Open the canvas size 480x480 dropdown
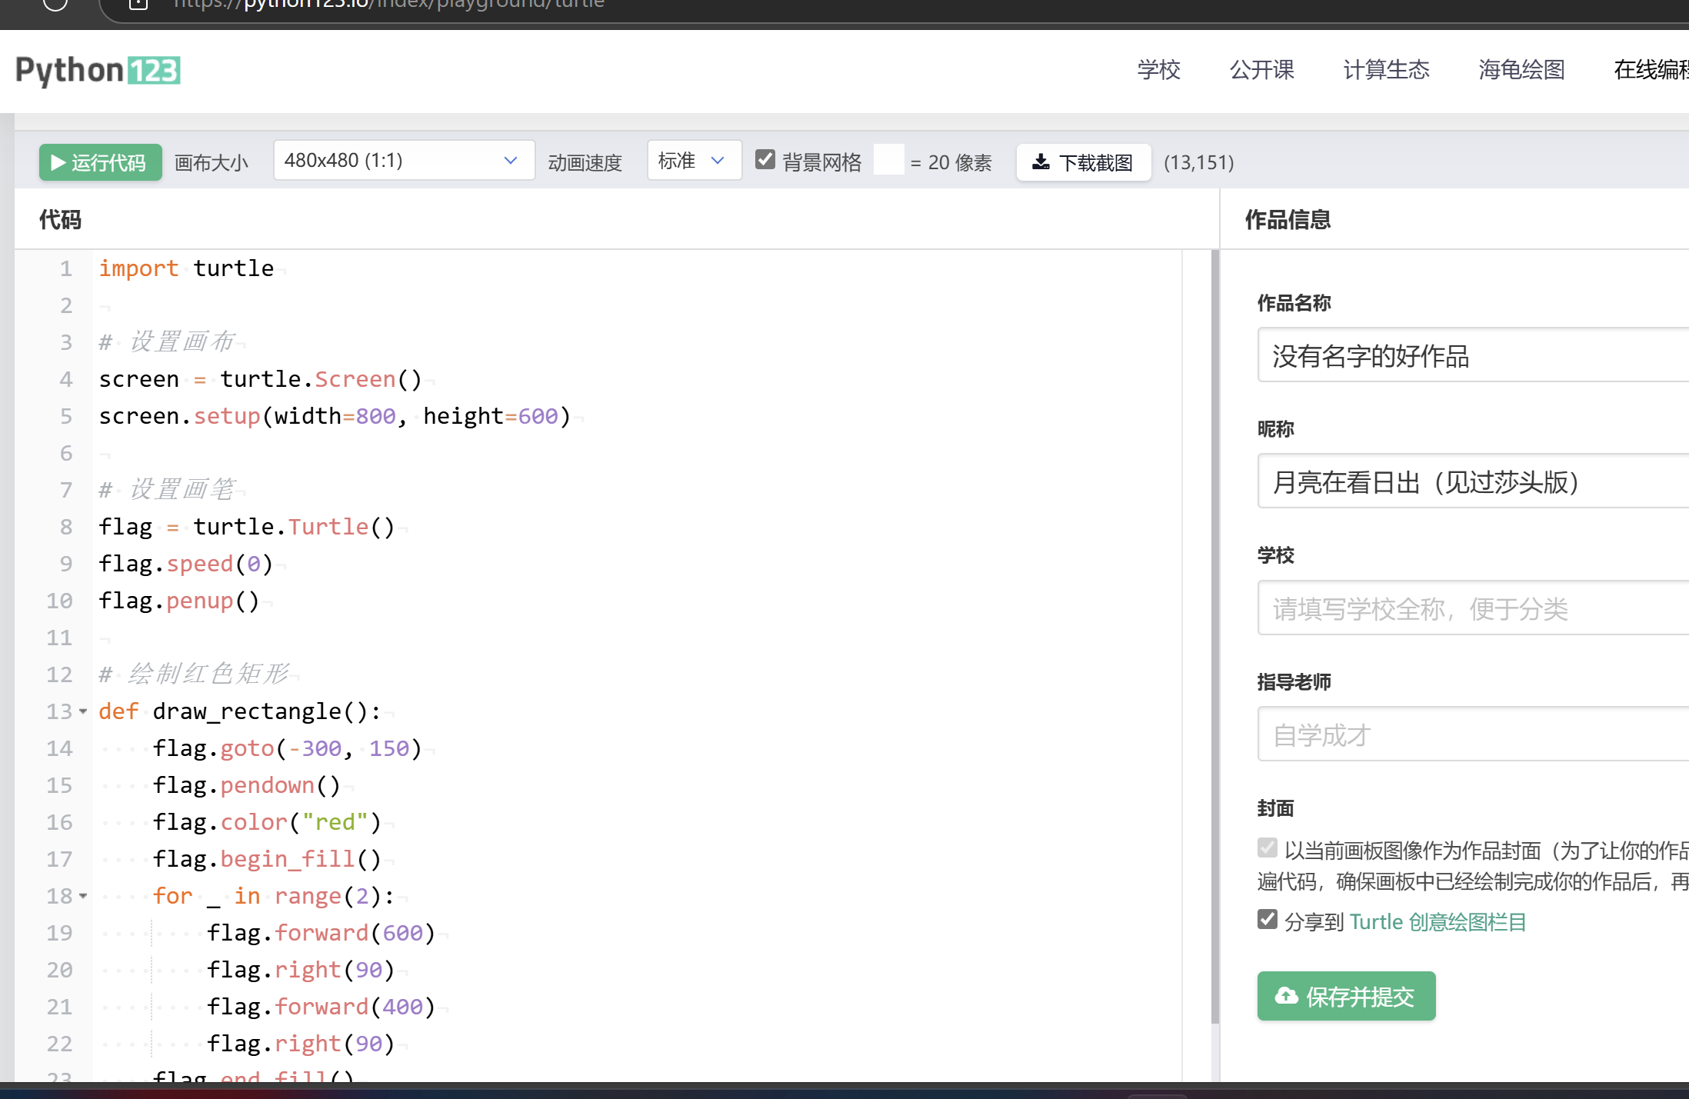1689x1099 pixels. point(404,161)
